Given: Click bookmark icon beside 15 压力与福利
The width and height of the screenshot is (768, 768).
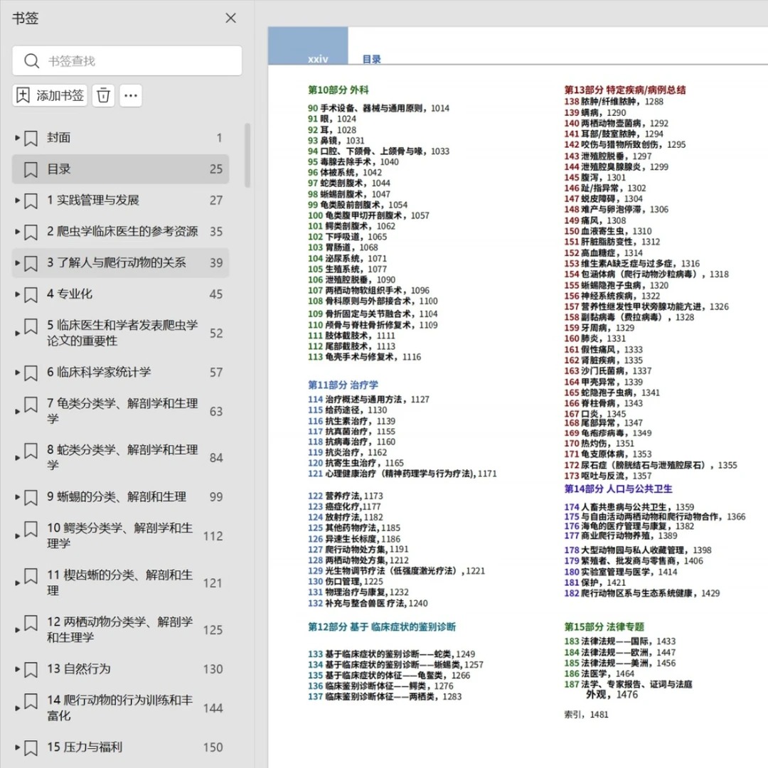Looking at the screenshot, I should click(31, 747).
